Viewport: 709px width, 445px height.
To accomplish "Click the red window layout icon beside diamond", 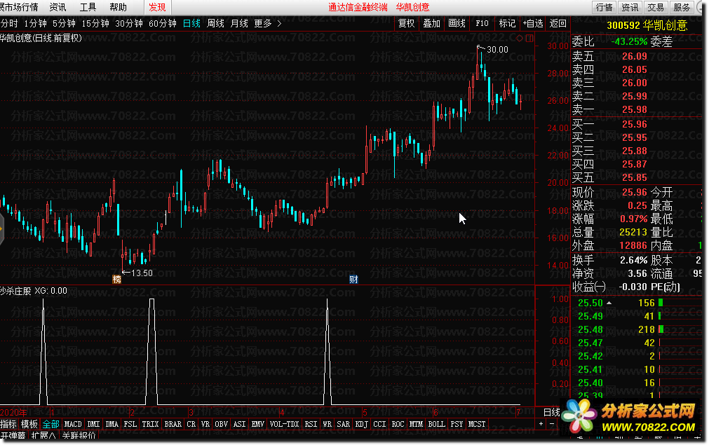I will 529,39.
